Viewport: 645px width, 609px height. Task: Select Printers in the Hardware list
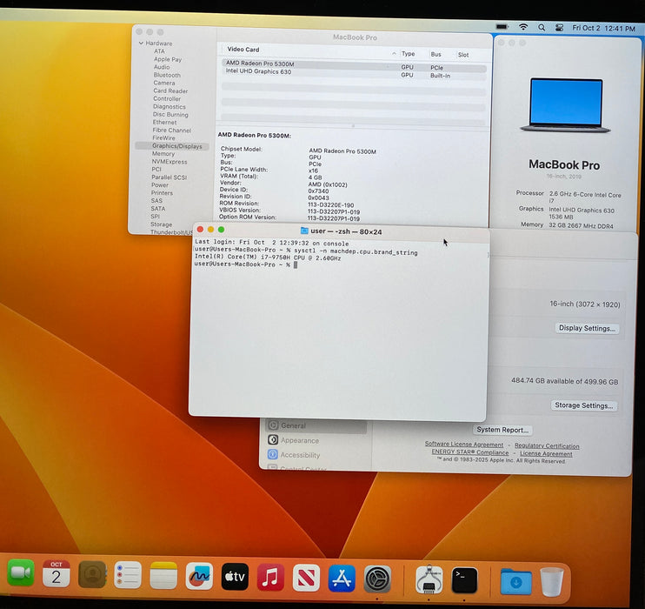pos(162,193)
